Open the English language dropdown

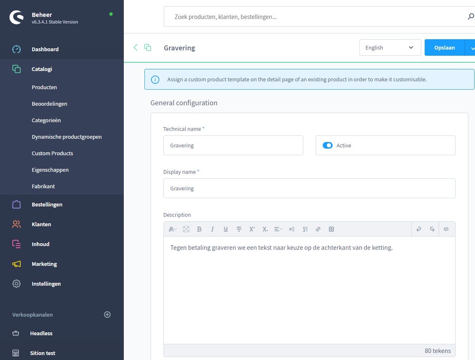390,47
